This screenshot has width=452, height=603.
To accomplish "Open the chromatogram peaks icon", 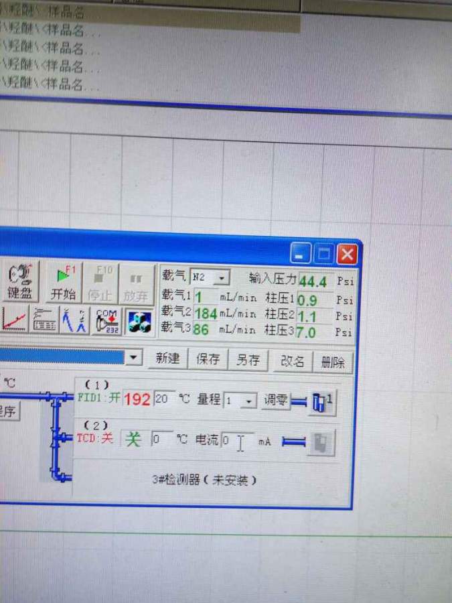I will coord(74,320).
